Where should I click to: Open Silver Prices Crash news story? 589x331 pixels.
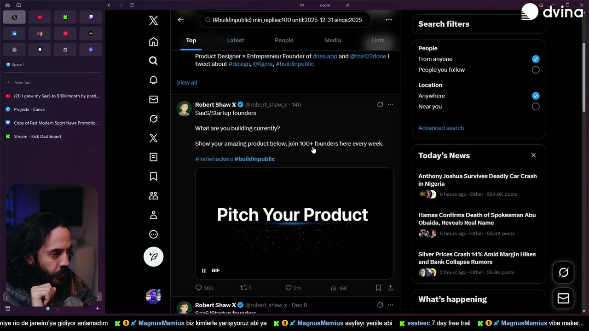point(479,263)
